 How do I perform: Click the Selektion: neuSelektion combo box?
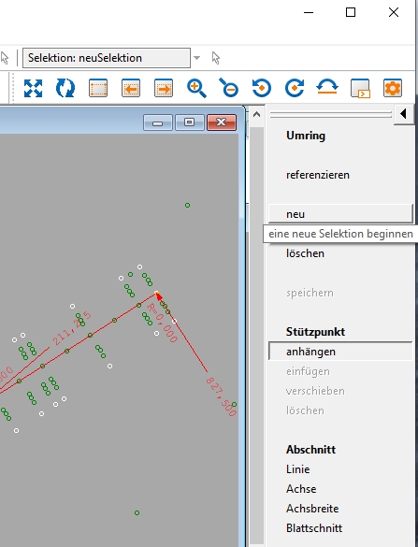107,58
